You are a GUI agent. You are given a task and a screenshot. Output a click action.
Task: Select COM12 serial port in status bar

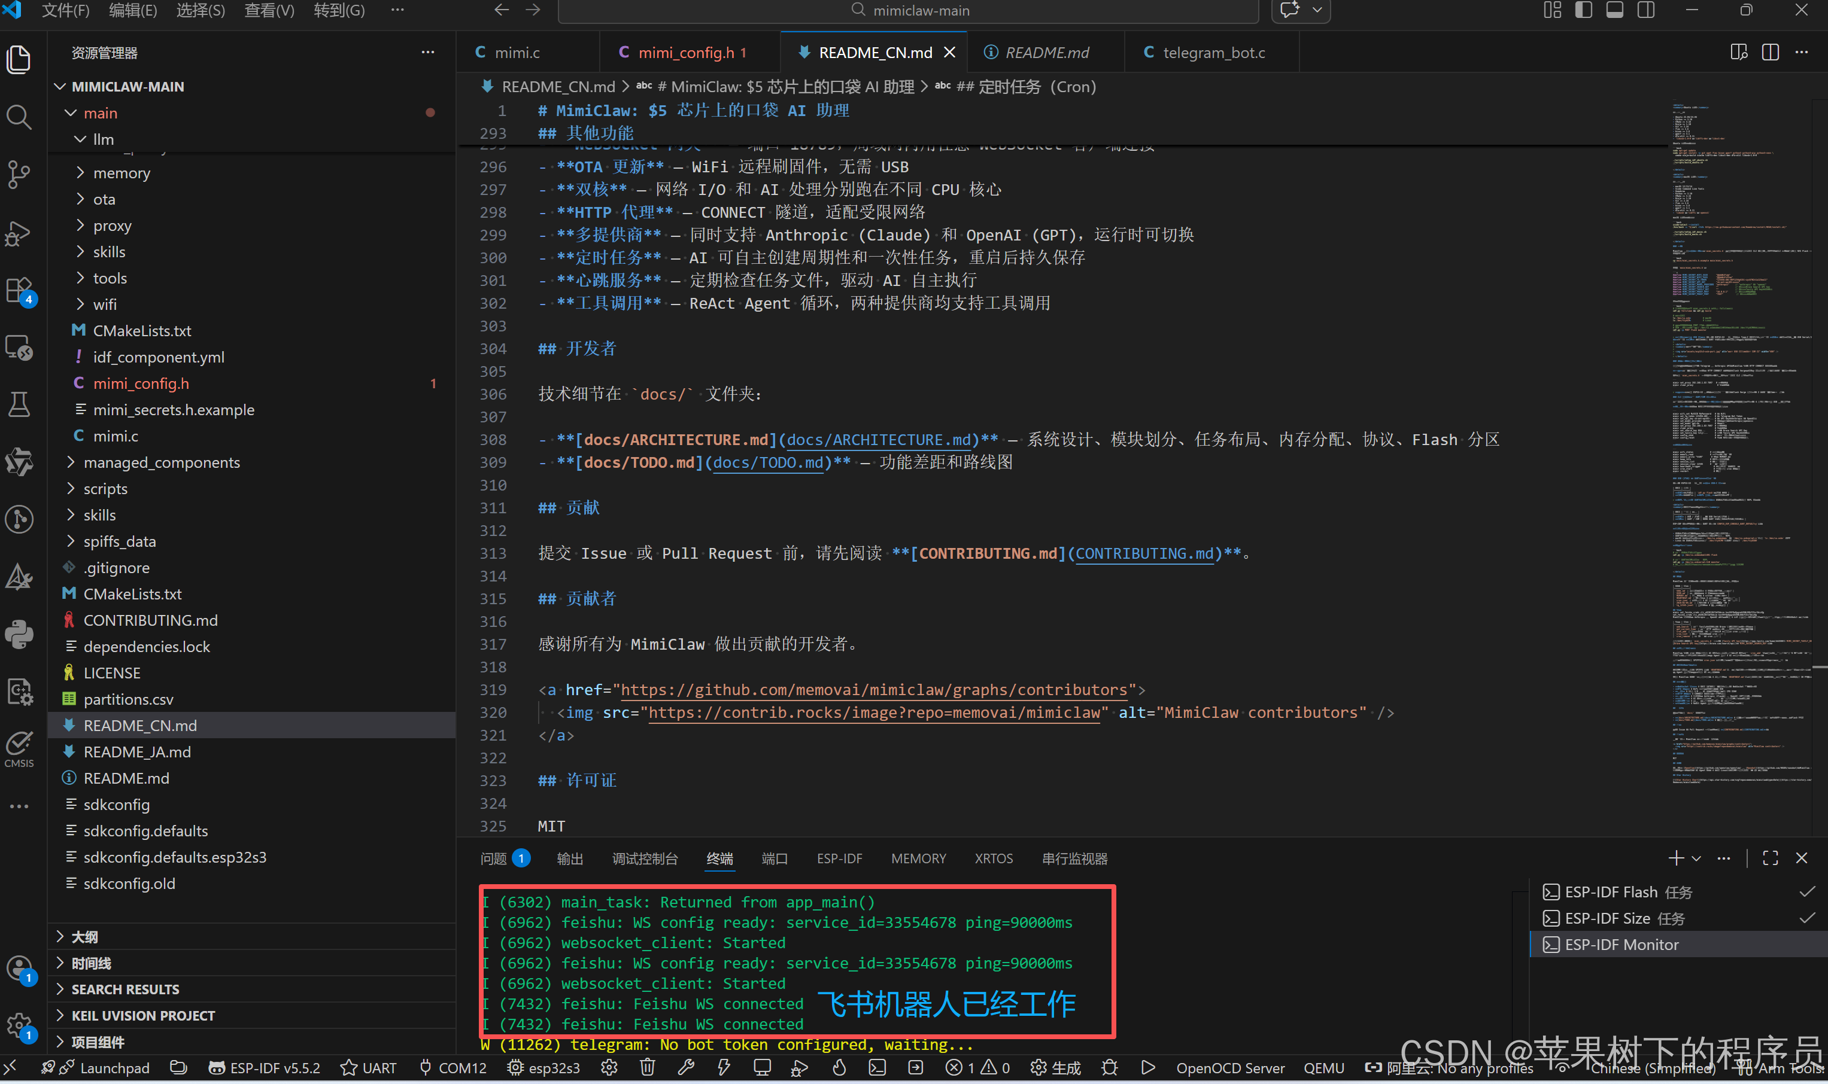(453, 1068)
